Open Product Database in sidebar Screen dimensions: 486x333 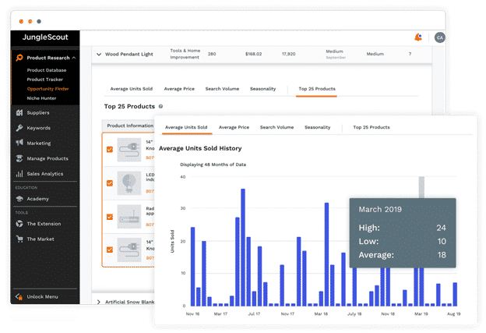47,70
